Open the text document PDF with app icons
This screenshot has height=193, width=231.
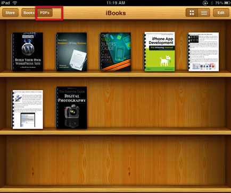(203, 52)
